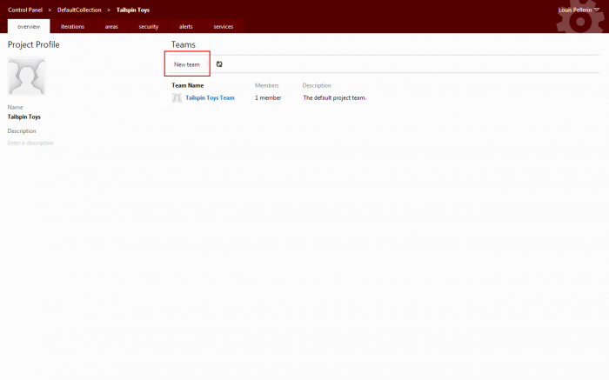Switch to the overview tab
Image resolution: width=609 pixels, height=380 pixels.
coord(29,27)
